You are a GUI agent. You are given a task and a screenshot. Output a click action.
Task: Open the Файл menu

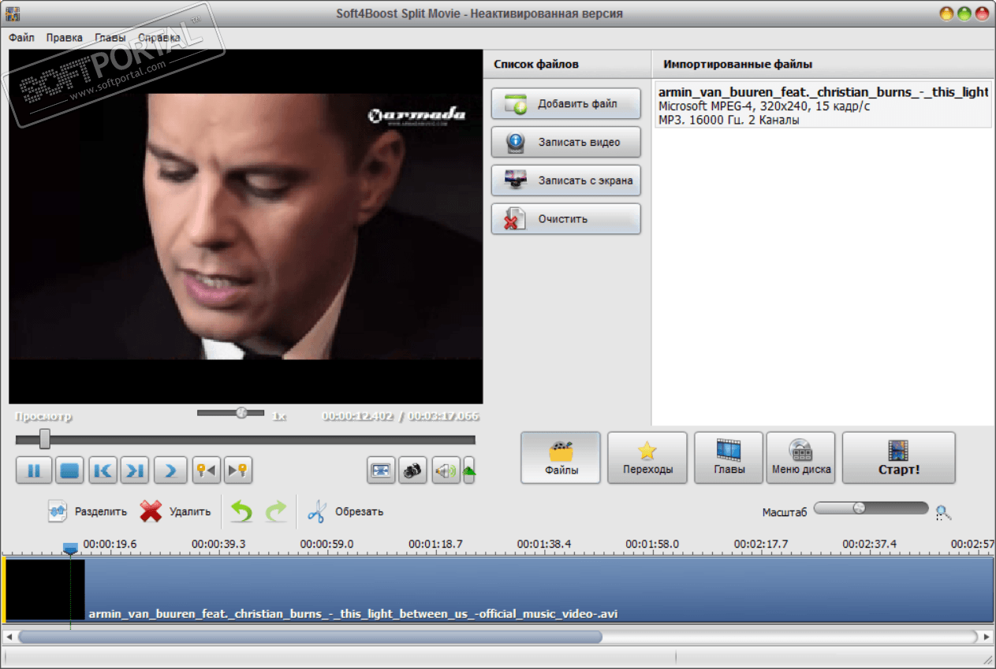pyautogui.click(x=21, y=37)
